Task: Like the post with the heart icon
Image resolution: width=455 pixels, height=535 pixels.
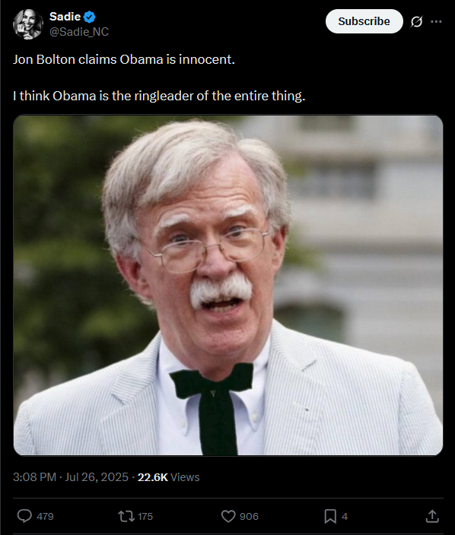Action: [x=228, y=516]
